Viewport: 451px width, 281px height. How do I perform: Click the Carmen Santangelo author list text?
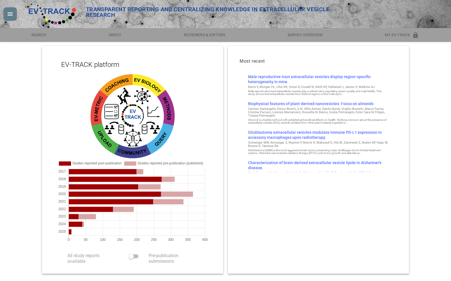coord(316,112)
